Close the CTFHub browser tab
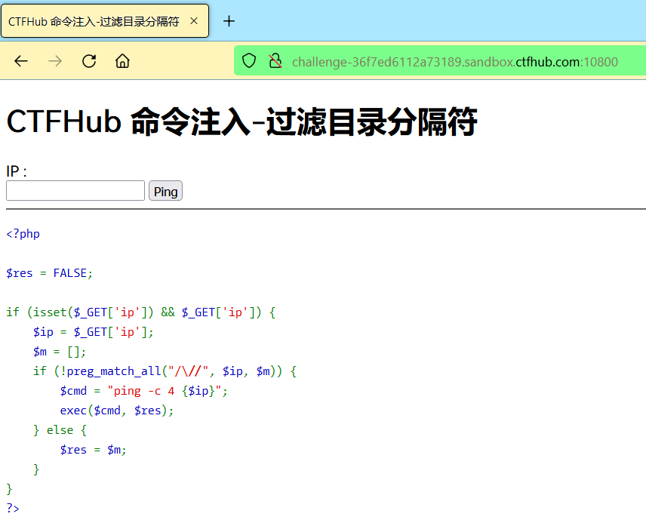The width and height of the screenshot is (646, 526). click(x=194, y=21)
